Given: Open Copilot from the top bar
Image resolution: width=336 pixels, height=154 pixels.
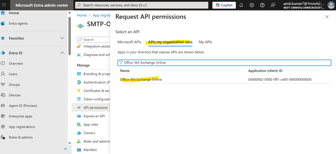Looking at the screenshot, I should pos(224,5).
